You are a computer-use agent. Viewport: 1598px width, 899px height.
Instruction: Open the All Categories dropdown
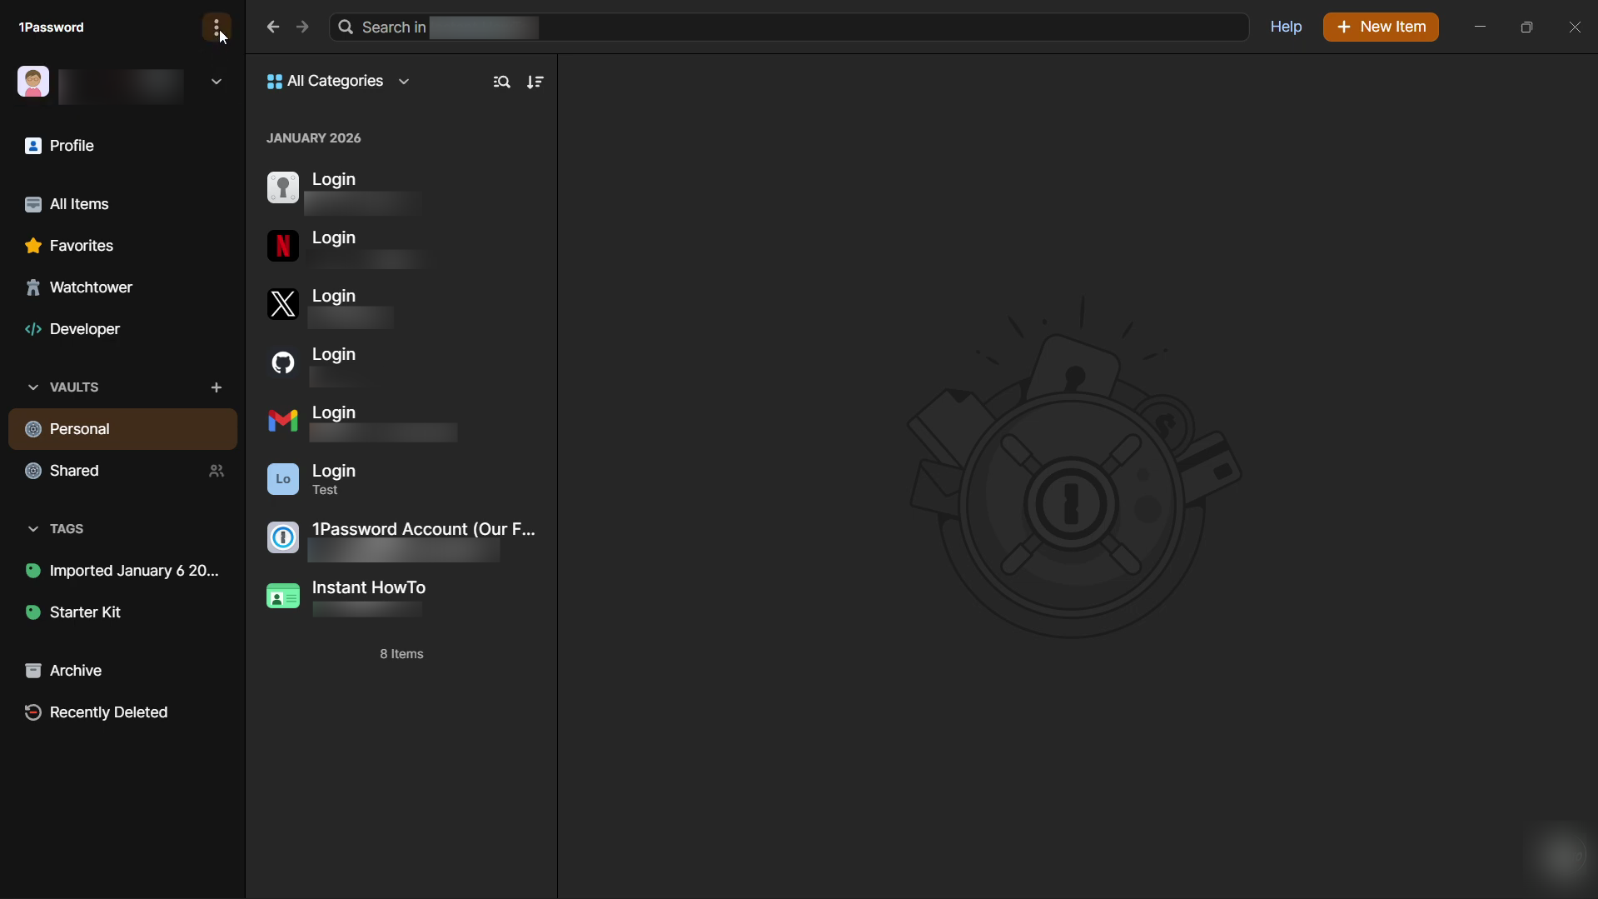(338, 82)
